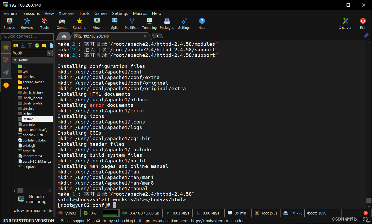Screen dimensions: 372x224
Task: Open the Sessions menu
Action: click(x=32, y=13)
